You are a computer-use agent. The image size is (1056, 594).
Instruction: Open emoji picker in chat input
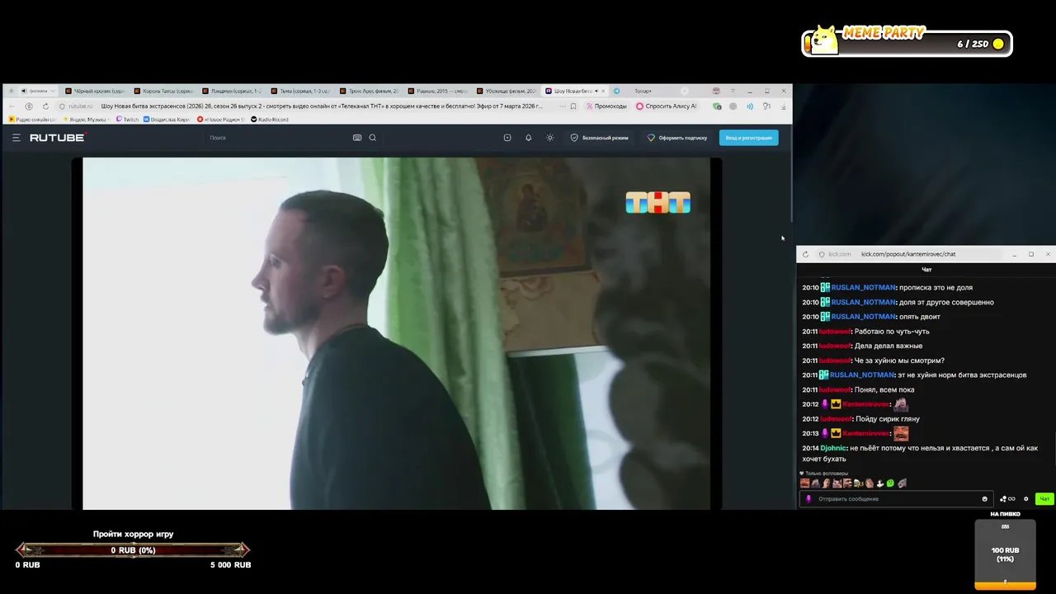pyautogui.click(x=984, y=498)
